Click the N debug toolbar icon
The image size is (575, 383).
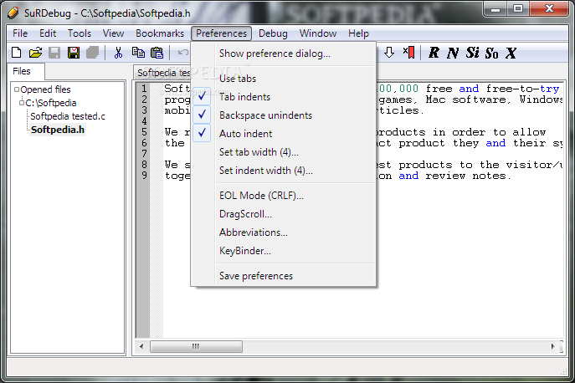tap(453, 53)
